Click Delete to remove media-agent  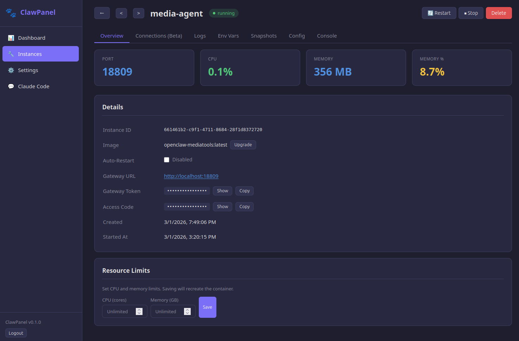click(499, 13)
